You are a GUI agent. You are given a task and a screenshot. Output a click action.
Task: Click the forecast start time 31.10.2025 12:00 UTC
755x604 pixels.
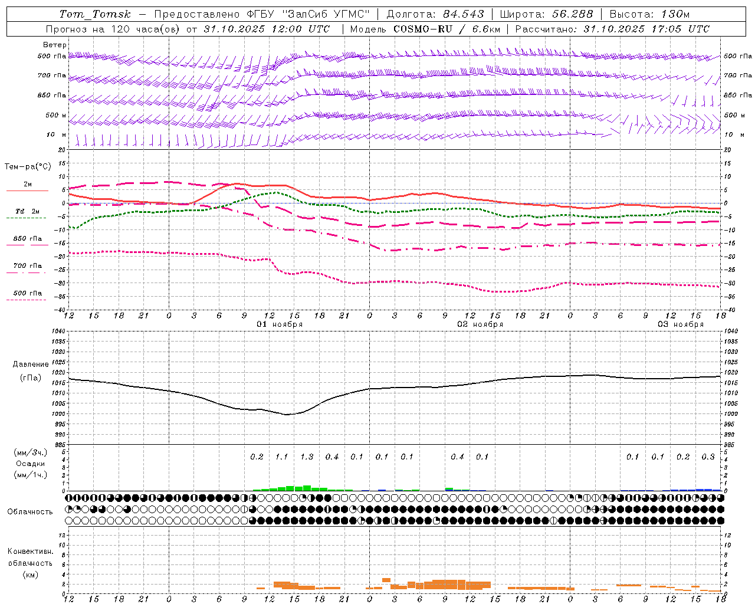point(267,29)
